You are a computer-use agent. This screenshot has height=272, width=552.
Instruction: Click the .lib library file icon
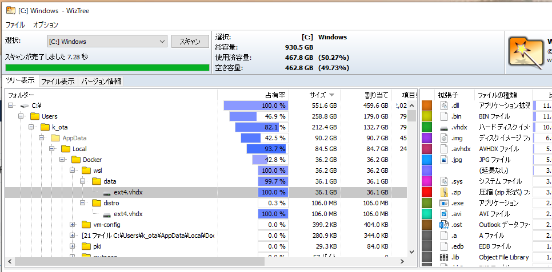[x=443, y=257]
